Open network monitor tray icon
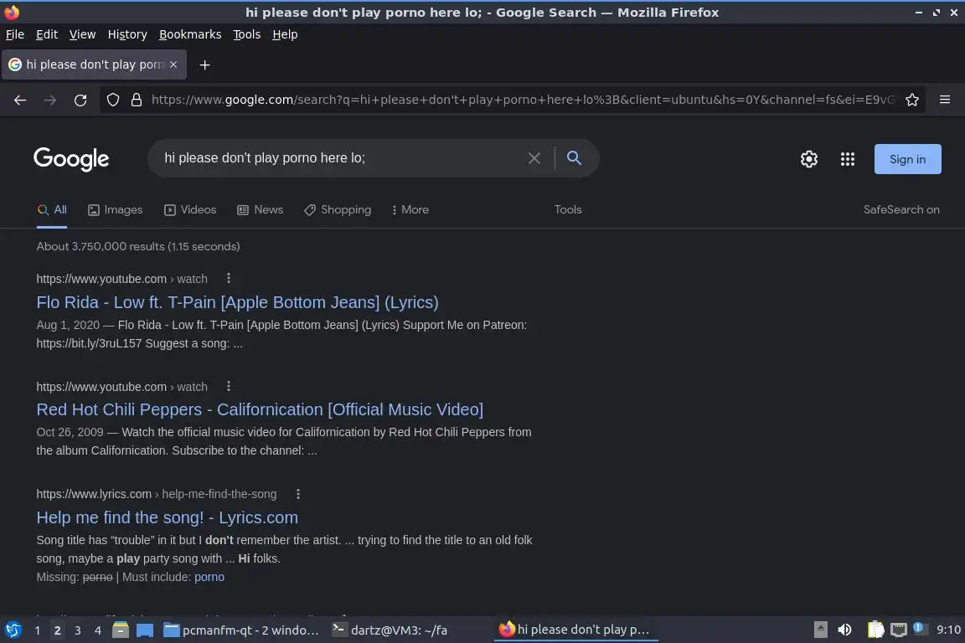This screenshot has width=965, height=643. pos(899,630)
